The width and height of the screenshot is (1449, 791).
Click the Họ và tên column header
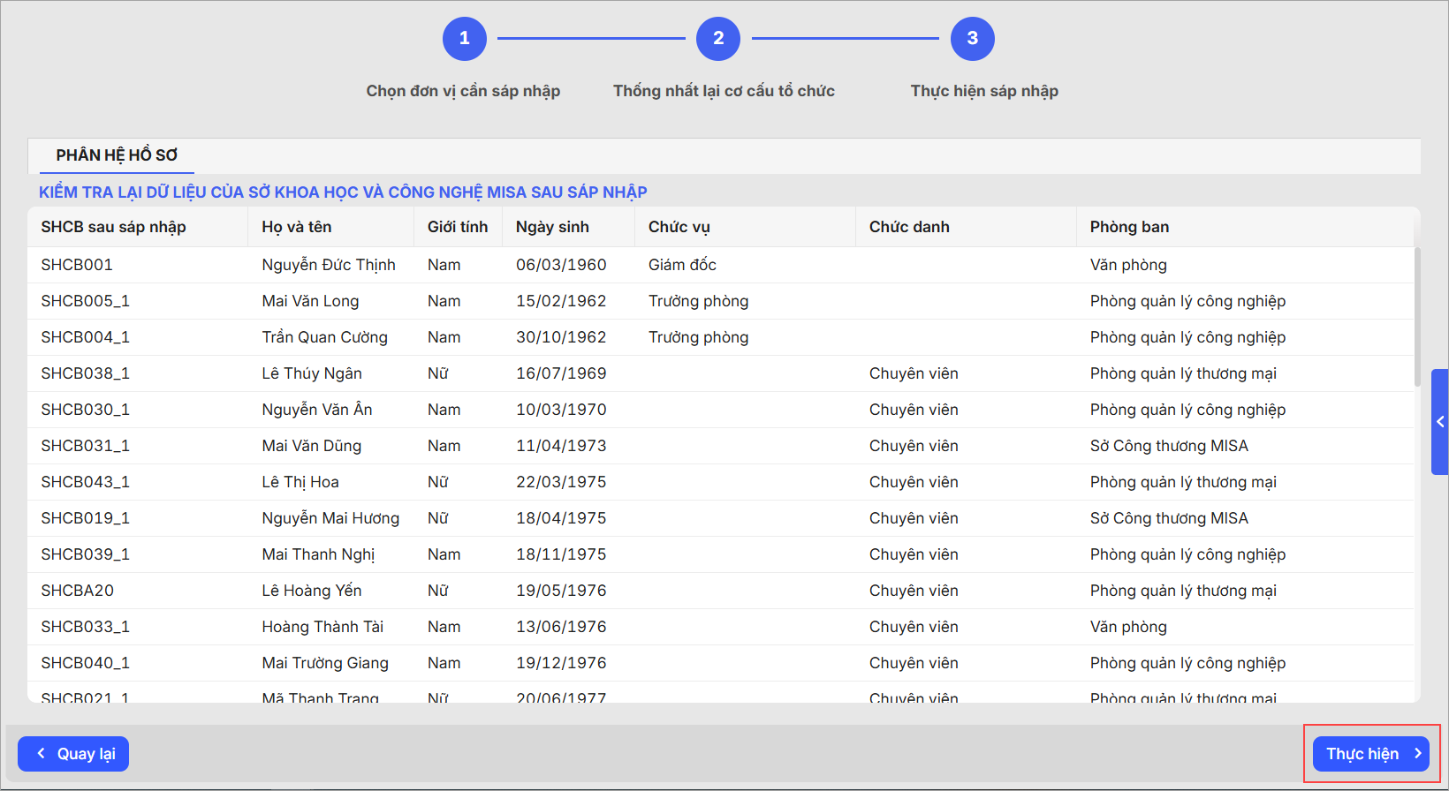pyautogui.click(x=297, y=227)
